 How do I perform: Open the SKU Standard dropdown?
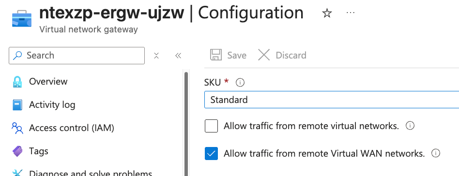[332, 100]
